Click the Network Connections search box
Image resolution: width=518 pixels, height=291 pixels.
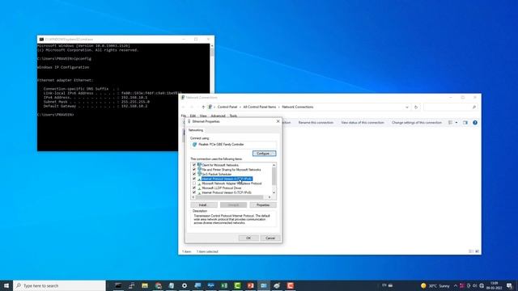[x=450, y=108]
